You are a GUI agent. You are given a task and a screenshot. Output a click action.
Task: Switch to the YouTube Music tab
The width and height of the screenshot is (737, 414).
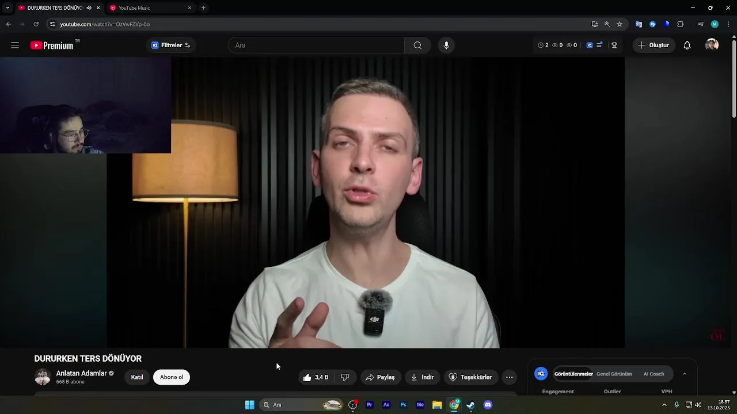click(x=150, y=8)
